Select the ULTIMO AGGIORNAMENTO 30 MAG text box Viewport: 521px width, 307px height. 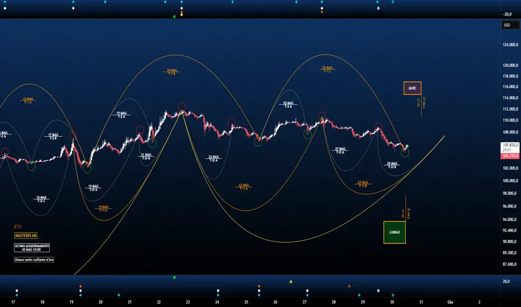(x=32, y=248)
